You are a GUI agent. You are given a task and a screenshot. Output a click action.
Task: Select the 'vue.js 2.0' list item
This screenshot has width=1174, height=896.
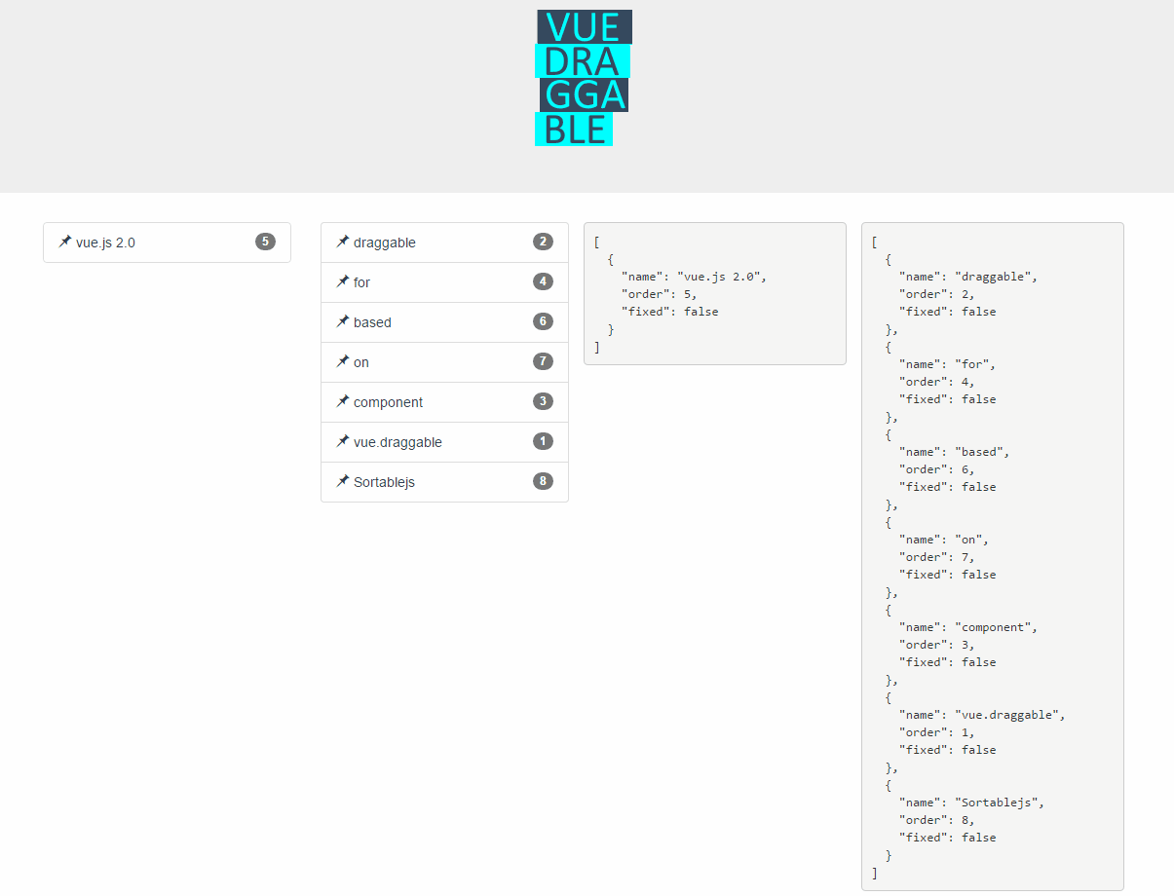coord(166,242)
